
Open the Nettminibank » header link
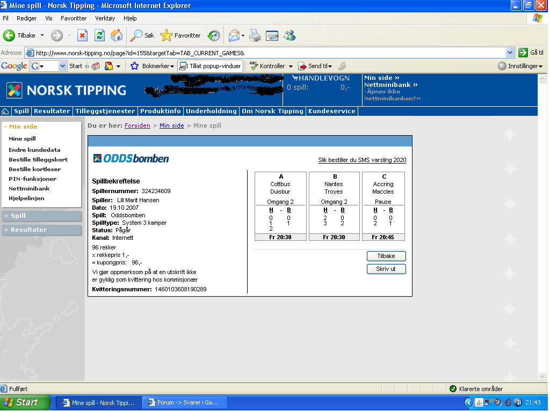click(391, 85)
